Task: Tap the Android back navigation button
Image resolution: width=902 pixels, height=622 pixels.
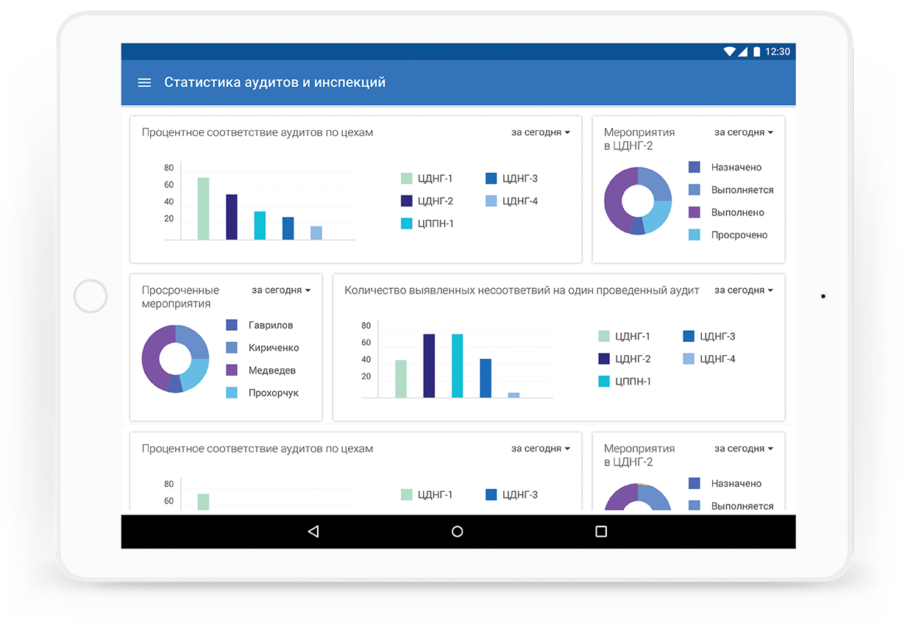Action: coord(313,532)
